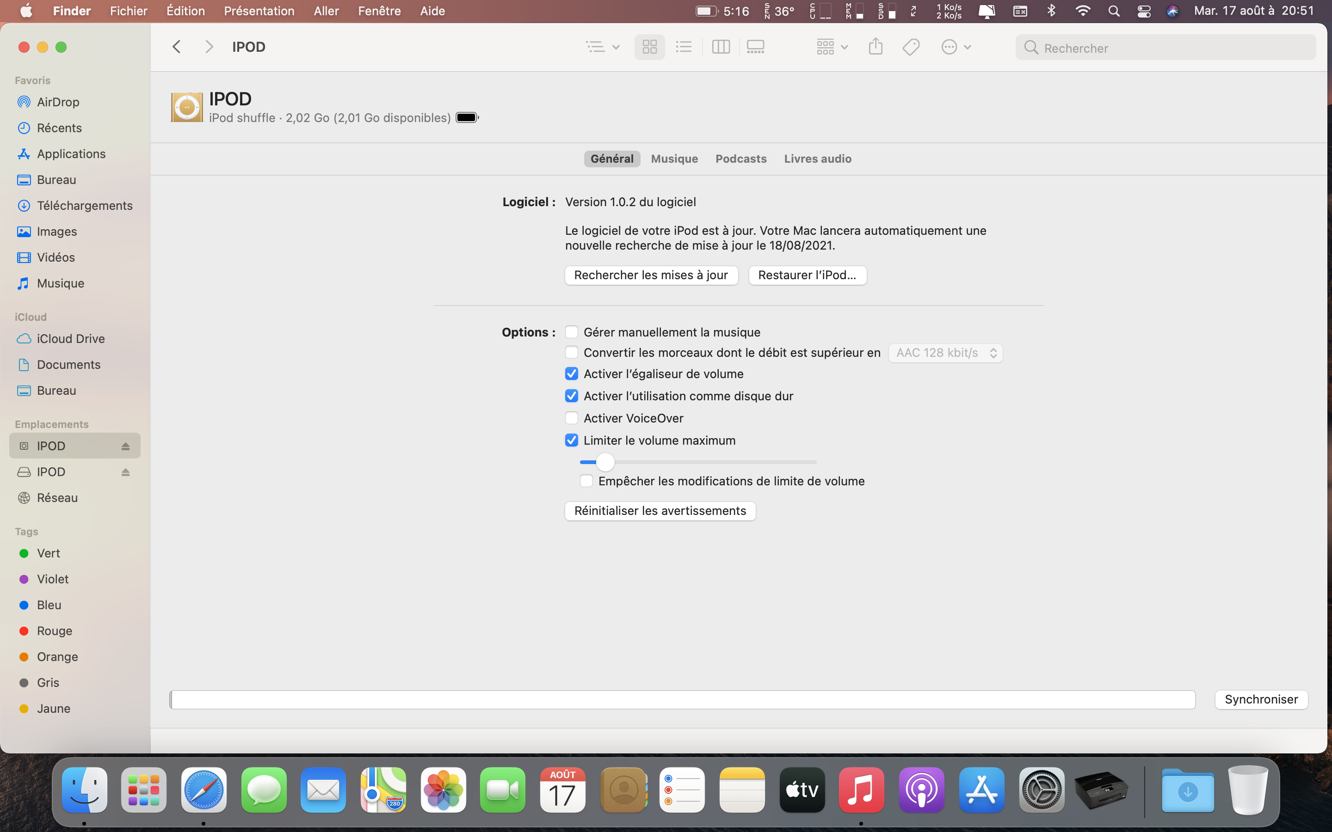Screen dimensions: 1332x832
Task: Switch to column view
Action: tap(721, 47)
